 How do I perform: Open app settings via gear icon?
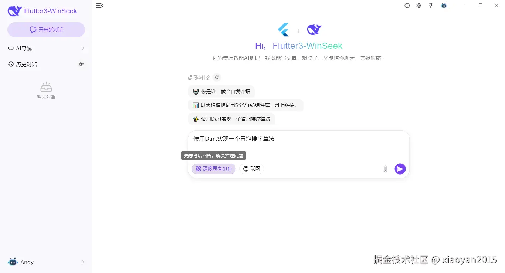coord(419,6)
